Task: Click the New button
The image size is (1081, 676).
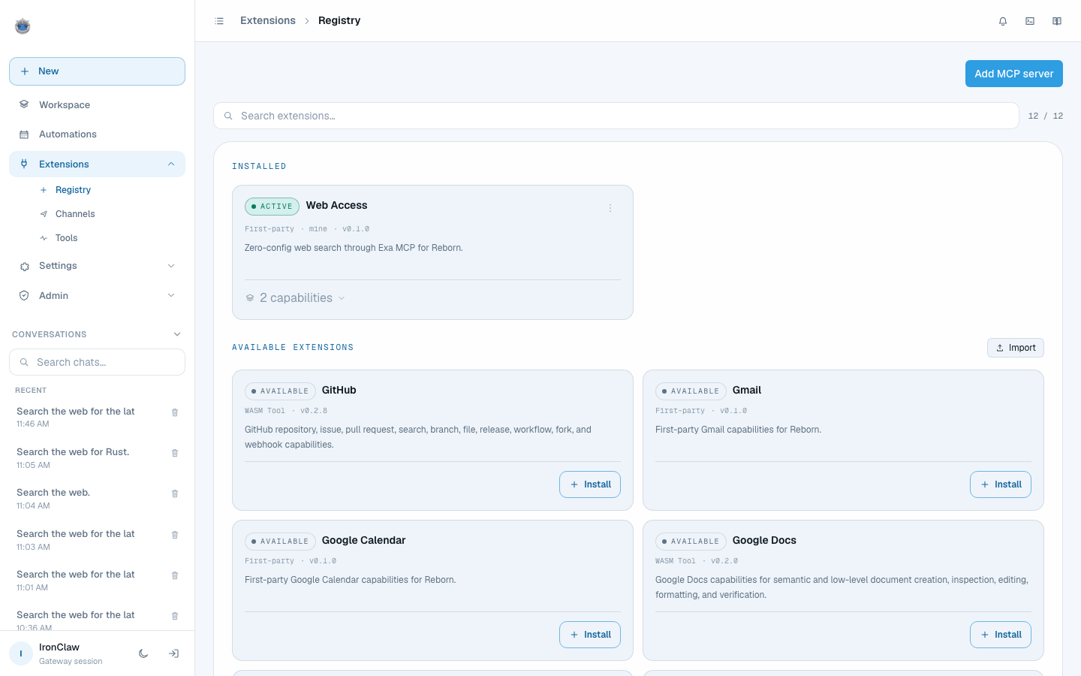Action: [x=97, y=71]
